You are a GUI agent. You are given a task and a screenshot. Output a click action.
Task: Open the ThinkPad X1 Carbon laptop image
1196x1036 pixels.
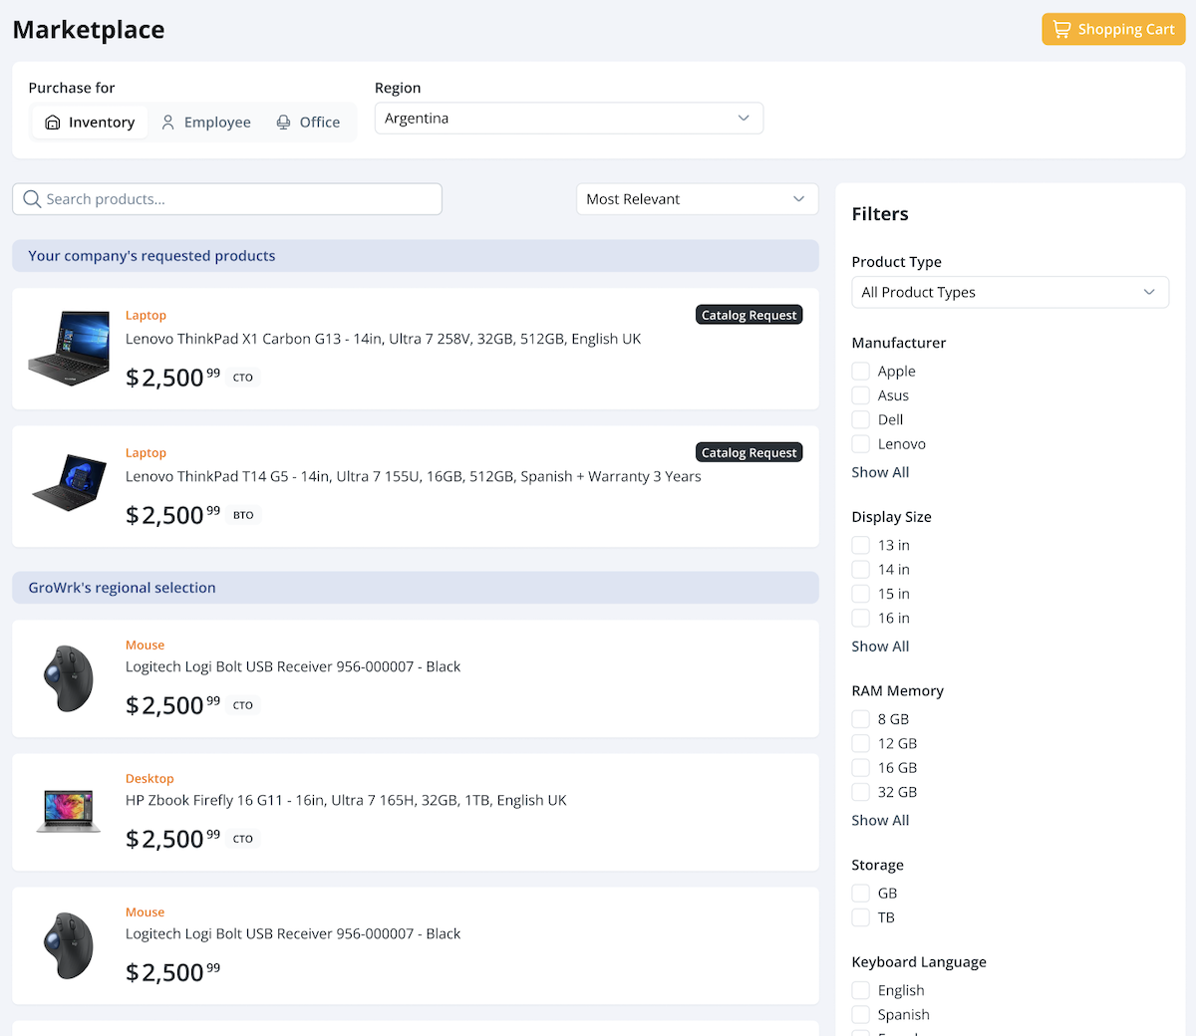click(x=68, y=349)
